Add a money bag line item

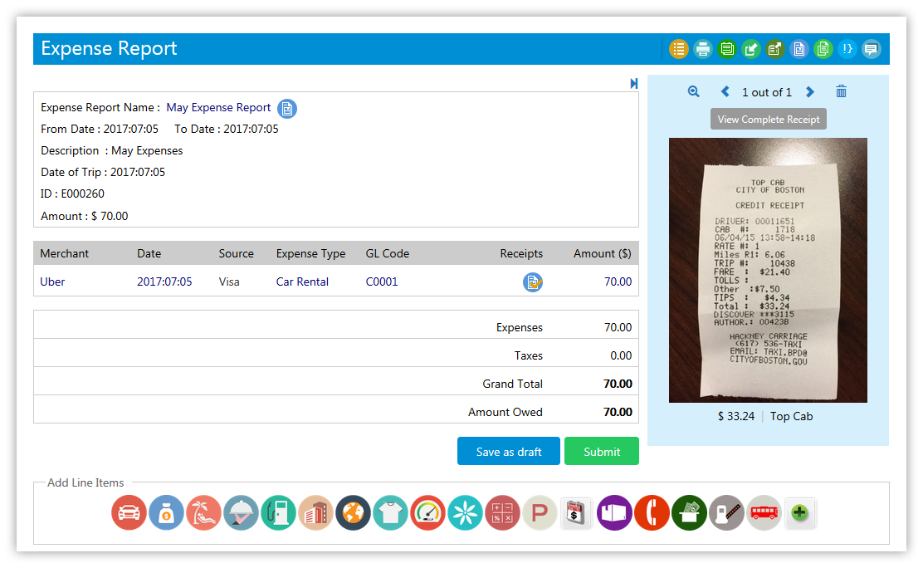coord(166,512)
